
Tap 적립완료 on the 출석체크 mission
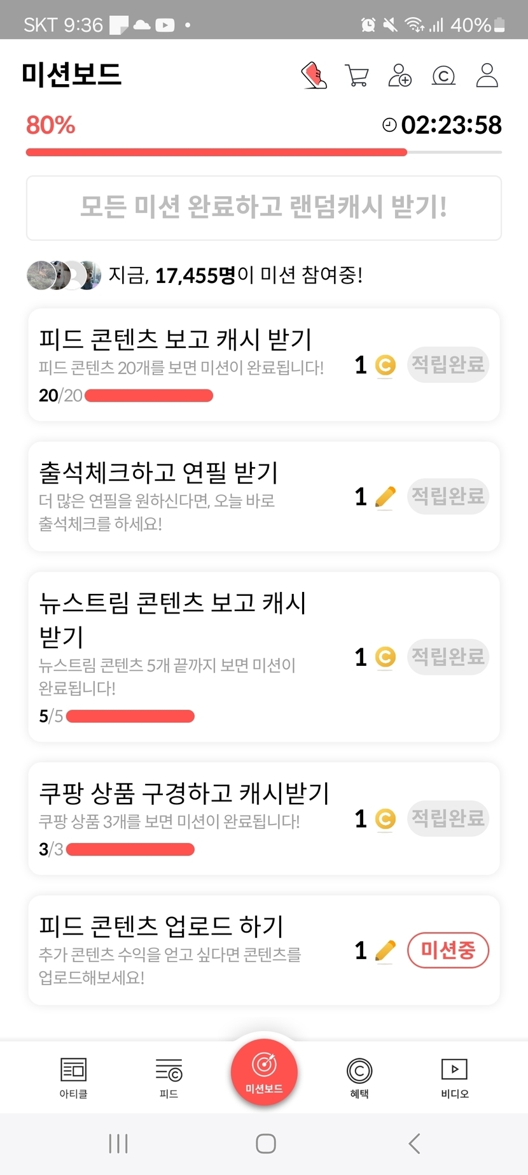(448, 496)
